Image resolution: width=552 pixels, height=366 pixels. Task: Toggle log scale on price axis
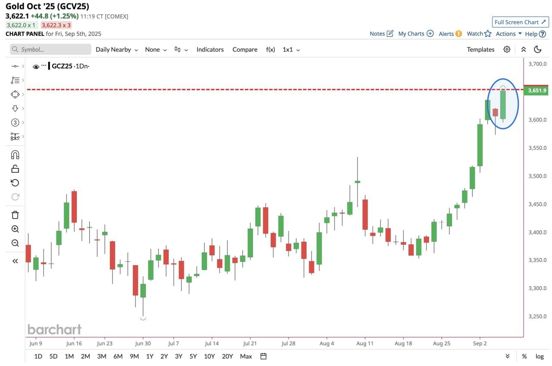click(x=539, y=356)
